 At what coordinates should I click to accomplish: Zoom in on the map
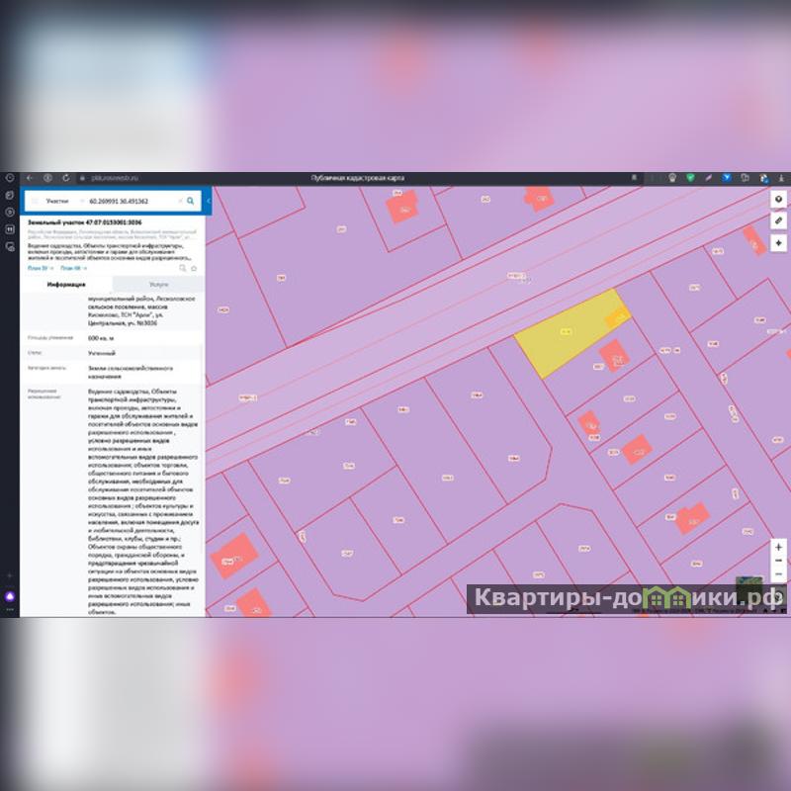click(779, 547)
